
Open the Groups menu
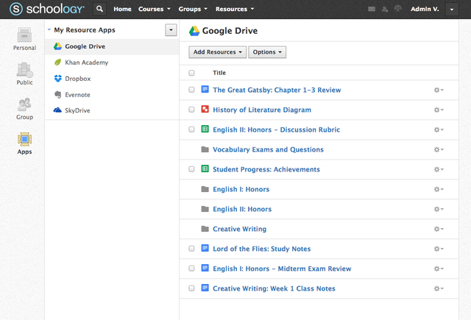tap(193, 9)
